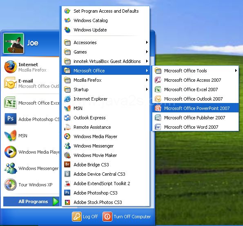Click the Tour Windows XP icon
The image size is (243, 226).
pyautogui.click(x=10, y=184)
